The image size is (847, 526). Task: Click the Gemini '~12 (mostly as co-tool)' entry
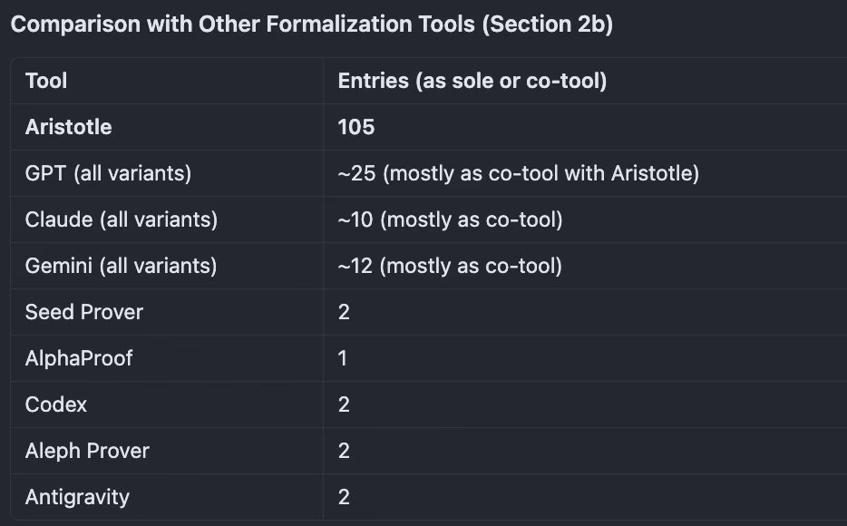point(450,266)
